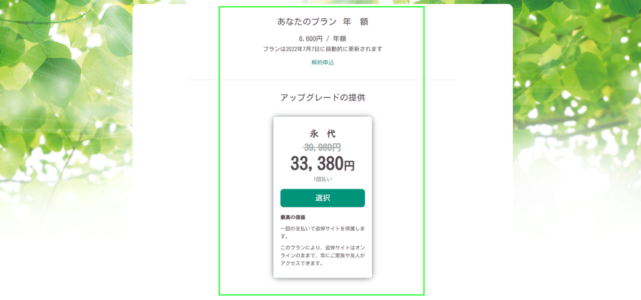Click the 6,600円 / 年額 price text
Screen dimensions: 641x300
322,39
